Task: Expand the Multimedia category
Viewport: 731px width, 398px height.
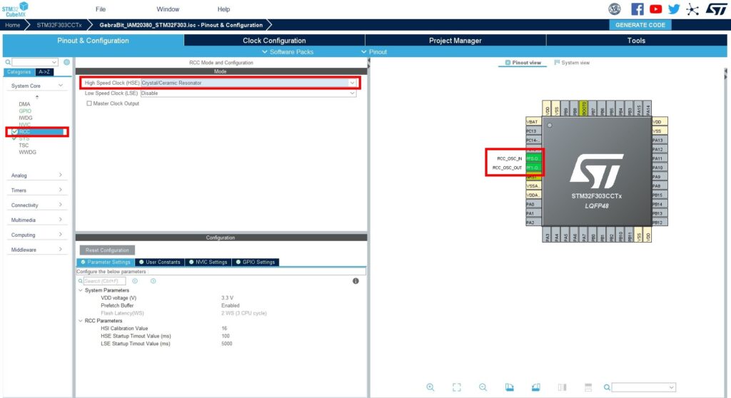Action: coord(61,220)
